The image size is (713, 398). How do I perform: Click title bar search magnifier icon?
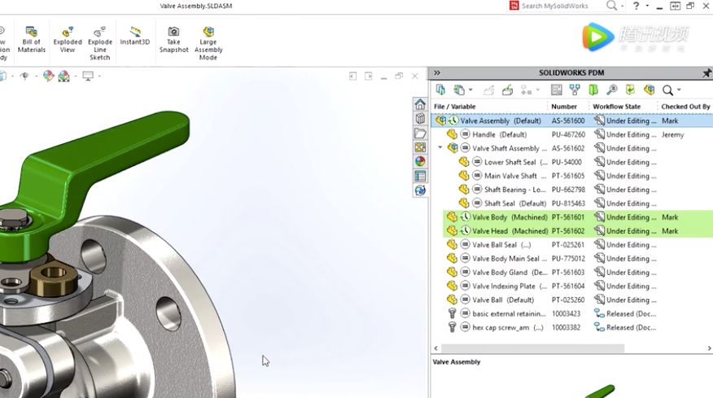tap(611, 6)
